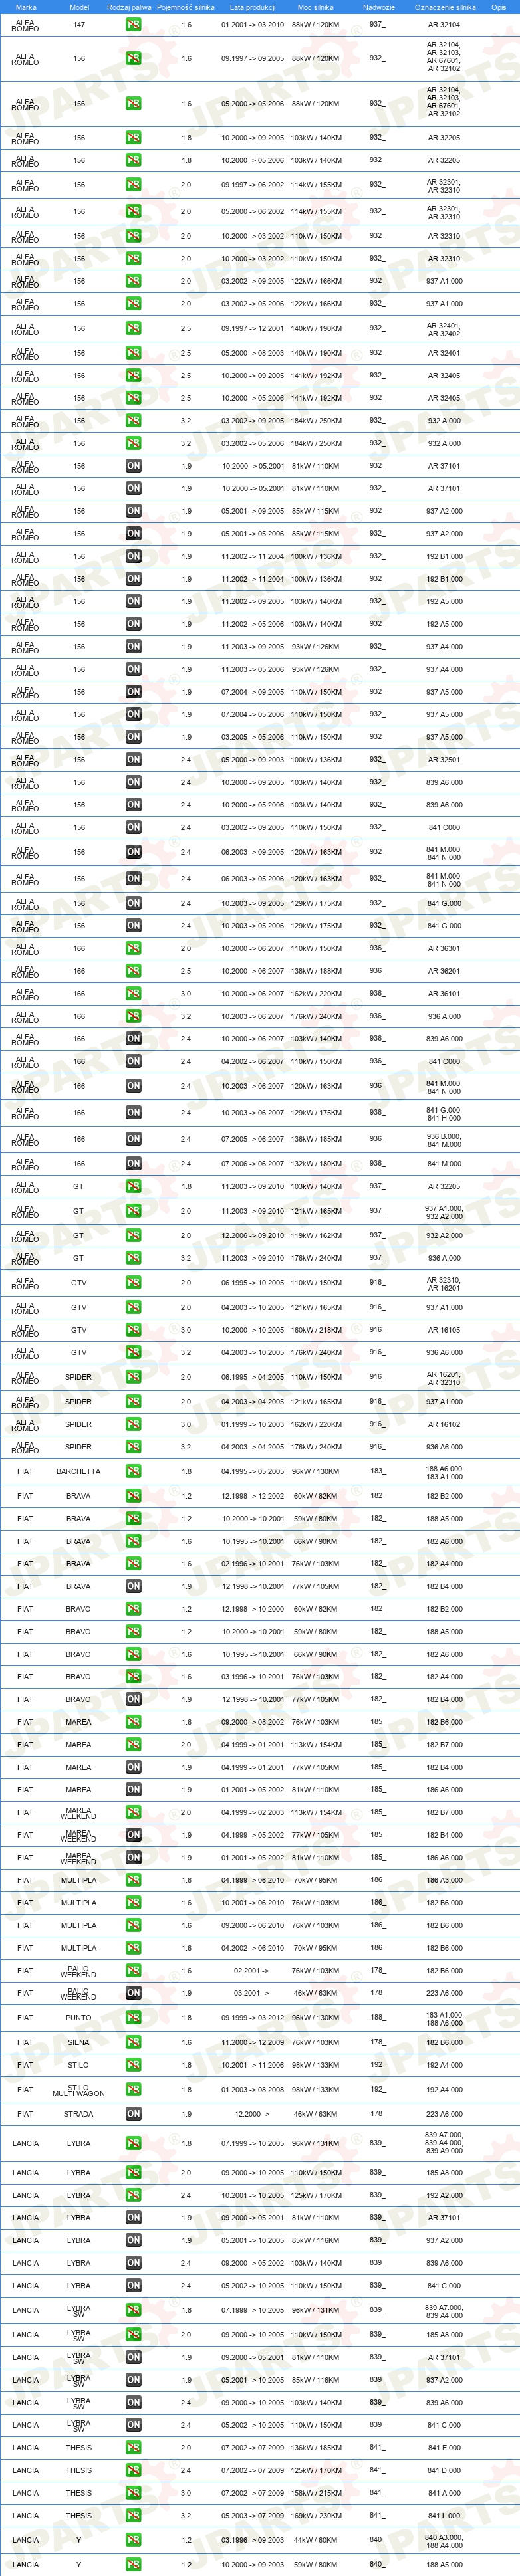Image resolution: width=520 pixels, height=2576 pixels.
Task: Click the Oznaczenie silnika column header
Action: pyautogui.click(x=445, y=7)
